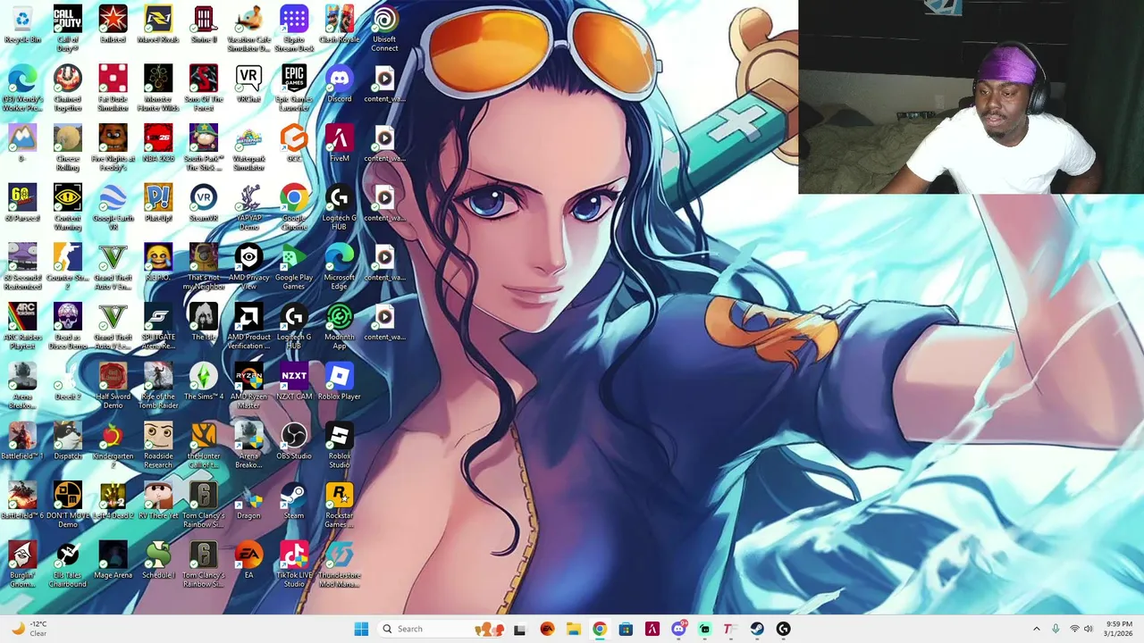Image resolution: width=1144 pixels, height=643 pixels.
Task: Launch AMD Ryzen Master shortcut
Action: point(248,387)
